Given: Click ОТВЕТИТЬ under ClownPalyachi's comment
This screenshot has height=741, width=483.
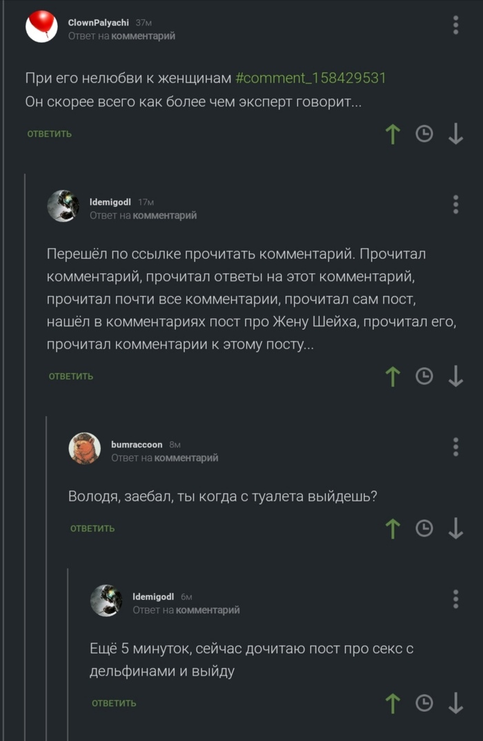Looking at the screenshot, I should [48, 134].
